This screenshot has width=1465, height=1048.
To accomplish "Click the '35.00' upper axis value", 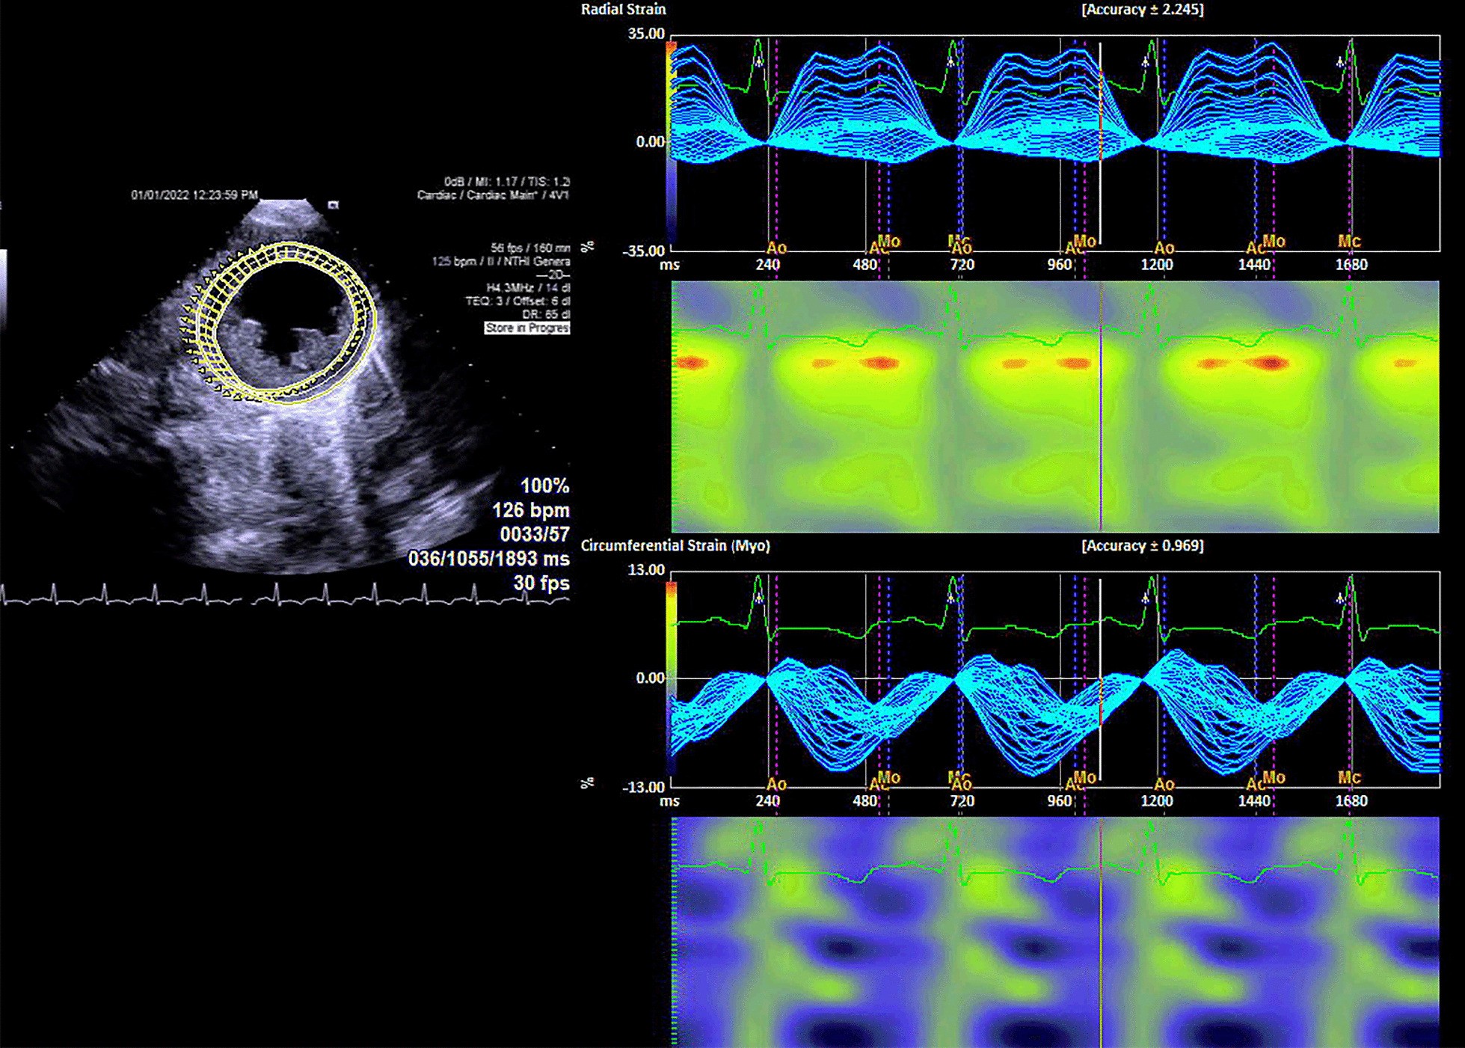I will (x=646, y=34).
